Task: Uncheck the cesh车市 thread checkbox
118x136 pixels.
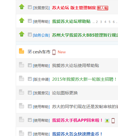Action: click(30, 52)
